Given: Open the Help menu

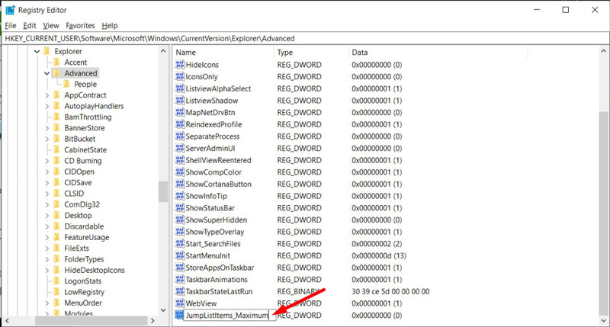Looking at the screenshot, I should coord(110,26).
